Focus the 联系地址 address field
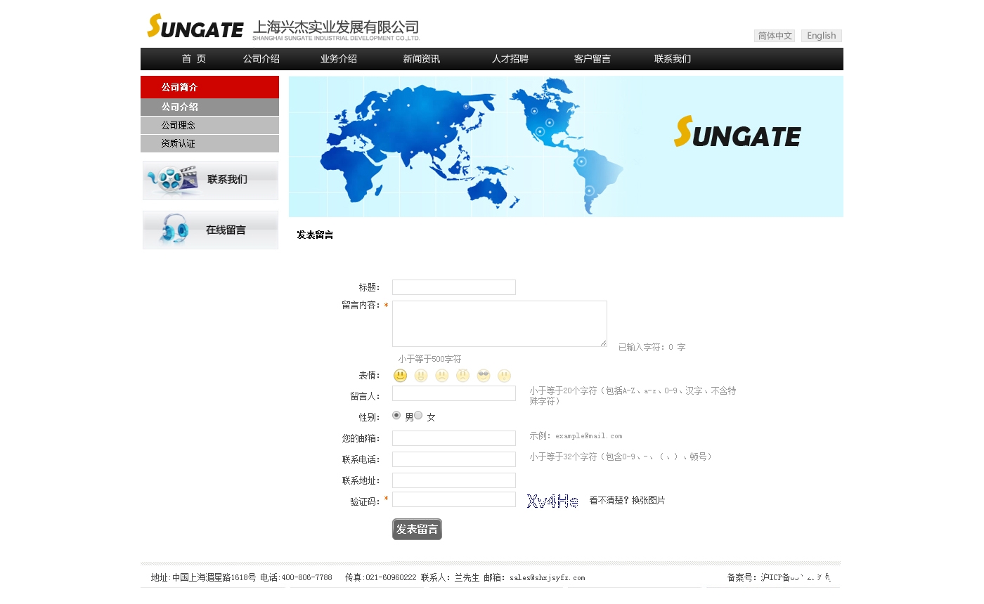This screenshot has height=604, width=984. pos(454,480)
